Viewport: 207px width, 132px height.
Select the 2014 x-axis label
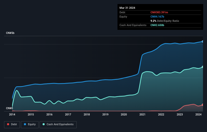coord(12,114)
